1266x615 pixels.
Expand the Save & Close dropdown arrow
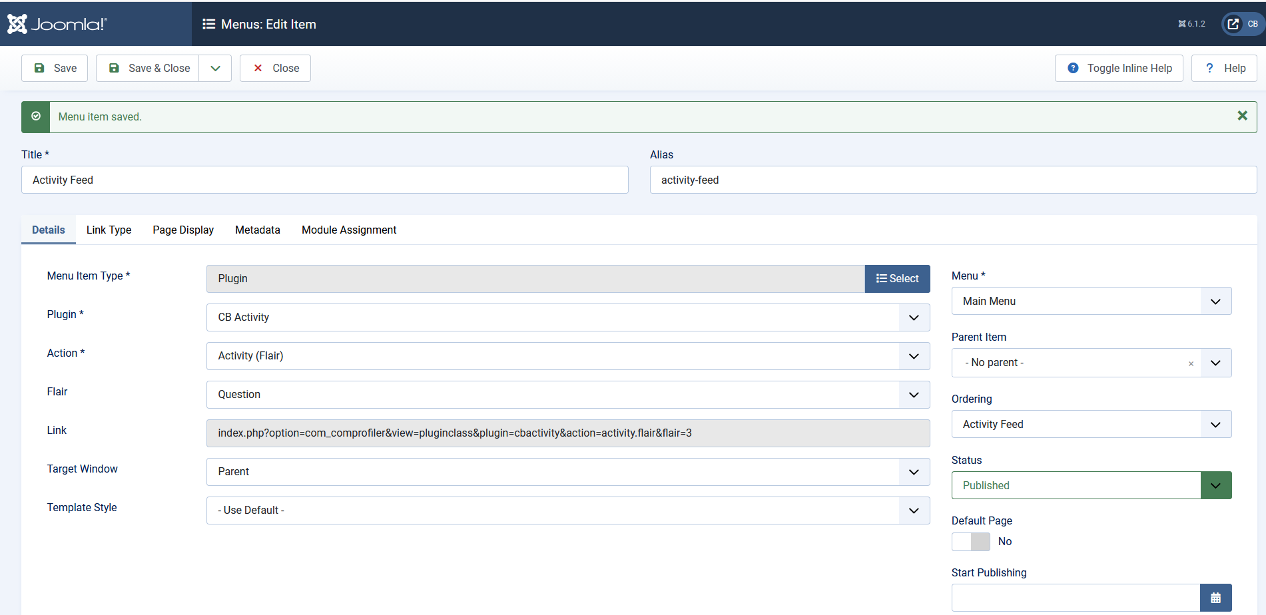[215, 68]
